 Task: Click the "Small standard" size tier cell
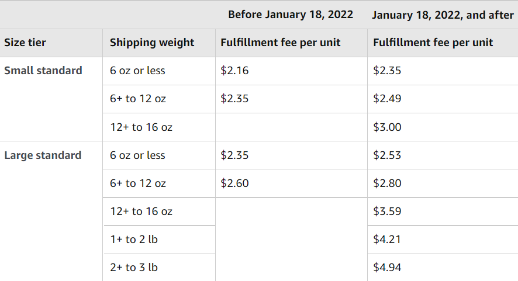coord(43,71)
